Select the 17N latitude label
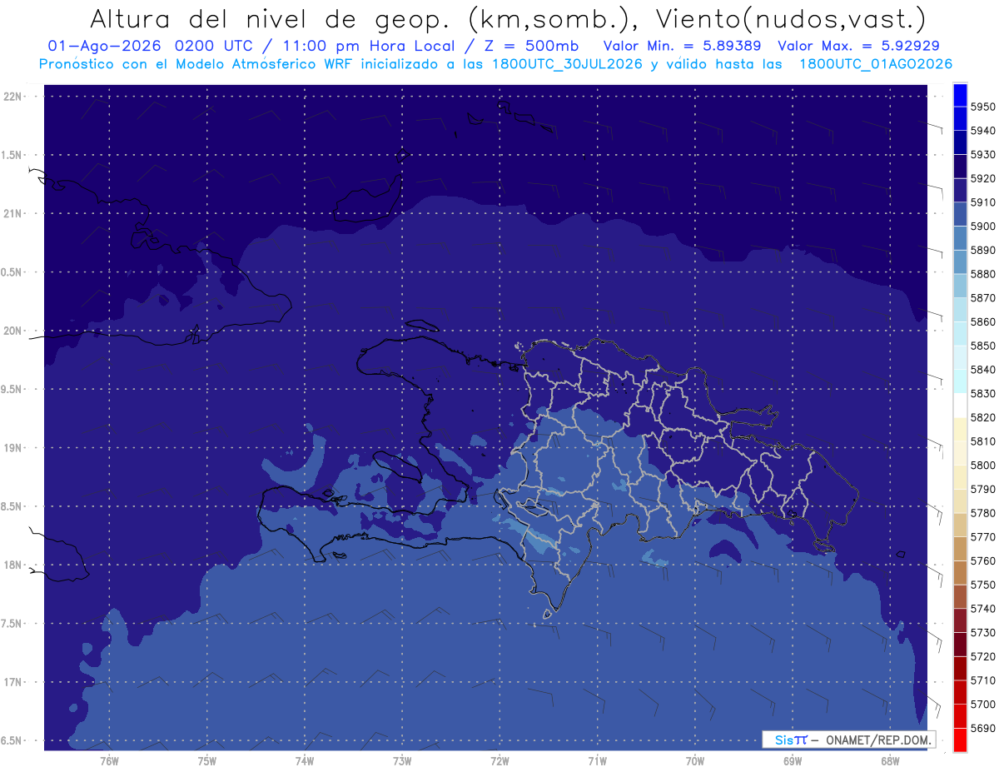999x772 pixels. [13, 683]
